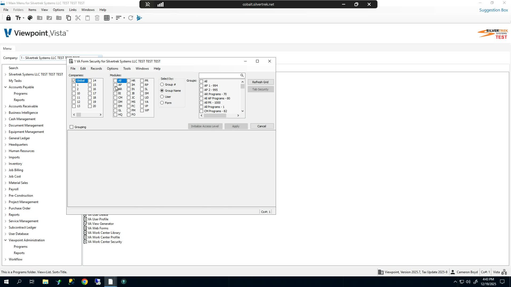Click the building icon in status bar
This screenshot has width=511, height=287.
click(x=381, y=272)
